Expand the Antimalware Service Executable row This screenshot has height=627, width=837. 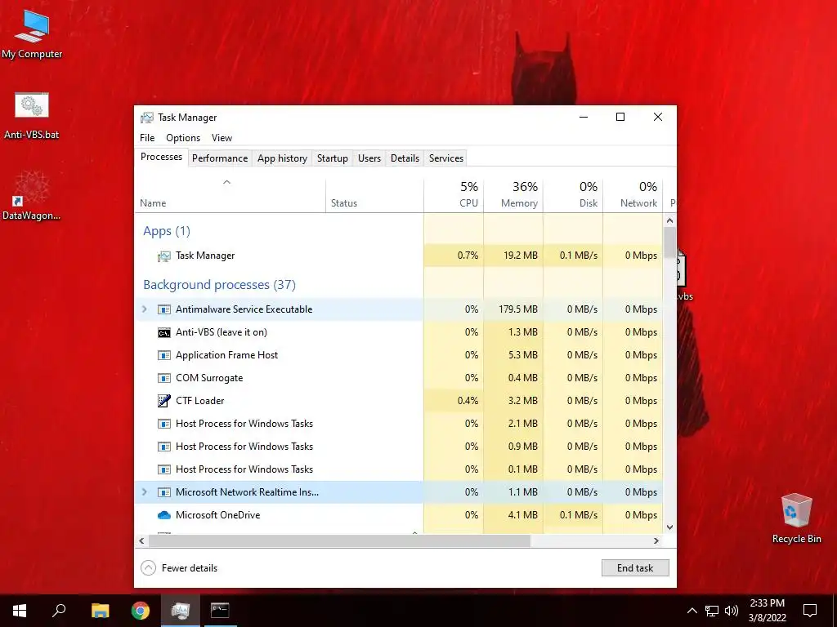click(x=144, y=309)
